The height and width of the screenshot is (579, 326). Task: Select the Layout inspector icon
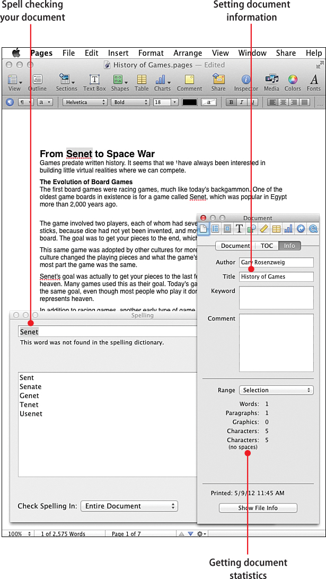pyautogui.click(x=215, y=229)
